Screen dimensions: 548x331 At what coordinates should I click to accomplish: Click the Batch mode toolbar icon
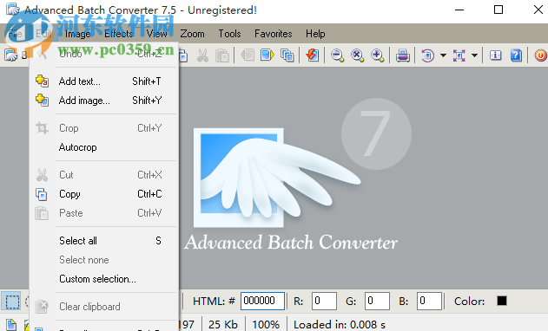pos(11,55)
